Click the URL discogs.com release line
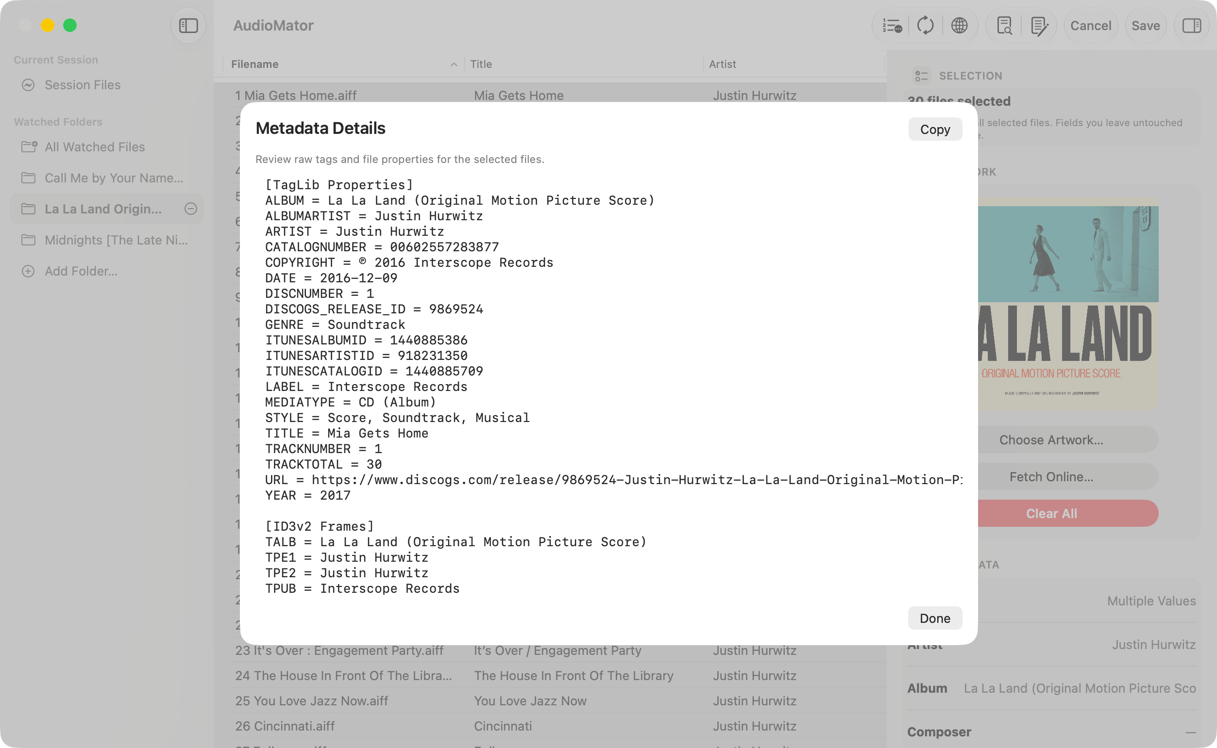The image size is (1217, 748). (x=613, y=479)
